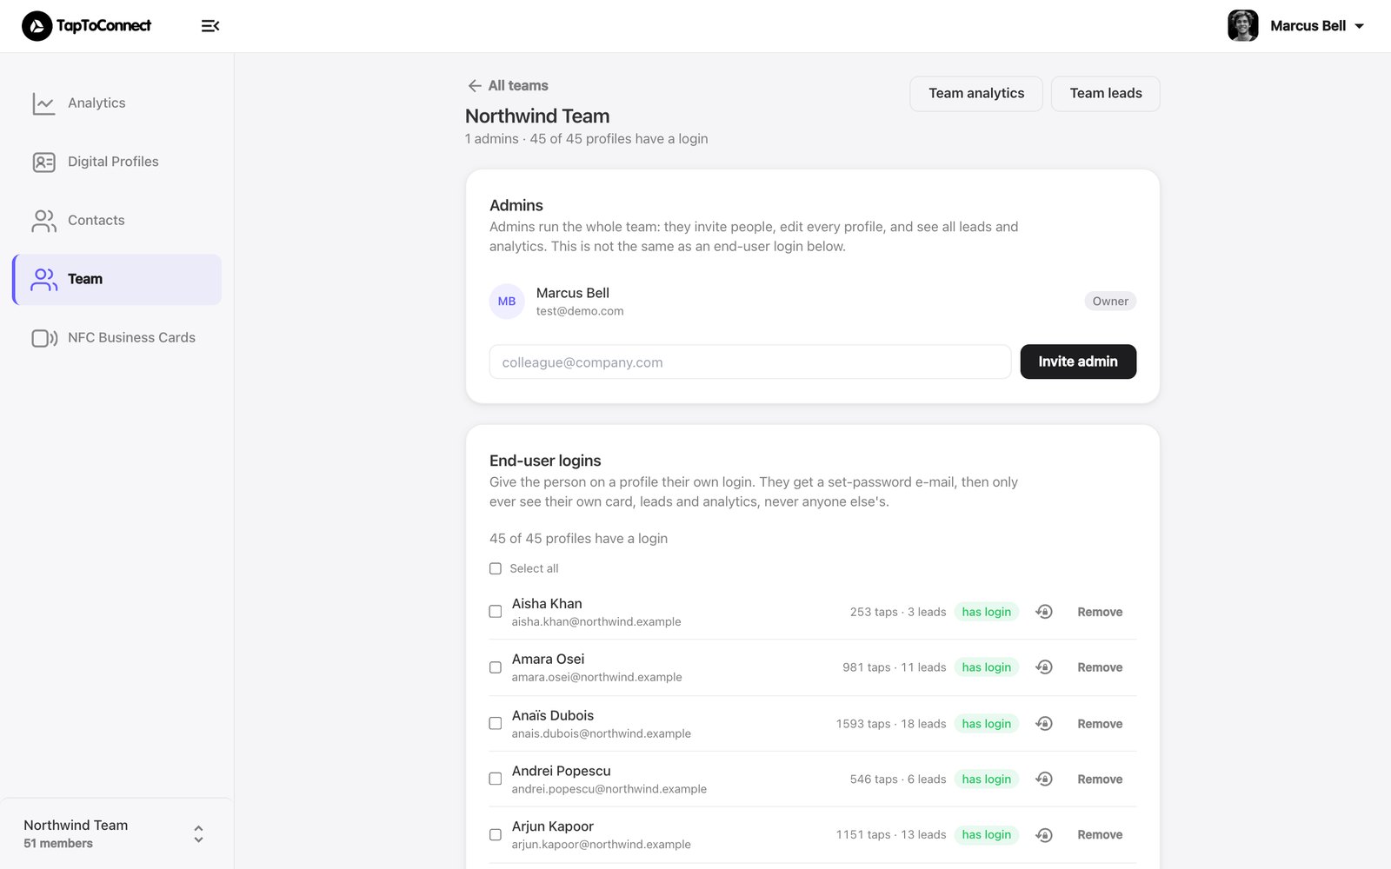The image size is (1391, 869).
Task: Reset password icon for Andrei Popescu
Action: (x=1044, y=779)
